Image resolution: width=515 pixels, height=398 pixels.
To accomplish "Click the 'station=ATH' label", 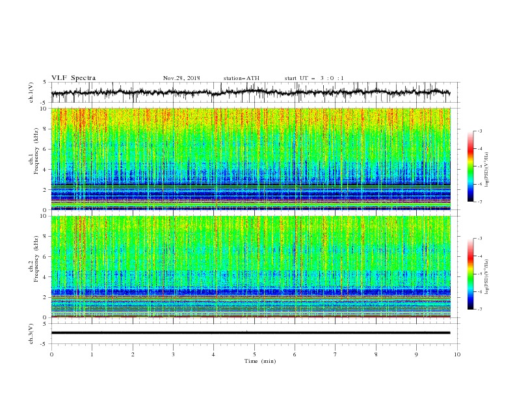I will [x=241, y=78].
